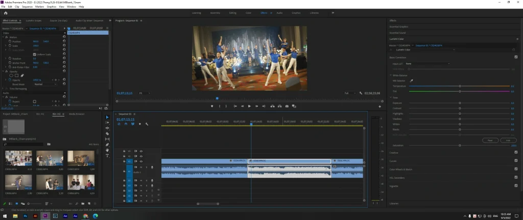Open Photoshop from the Windows taskbar

pos(25,216)
